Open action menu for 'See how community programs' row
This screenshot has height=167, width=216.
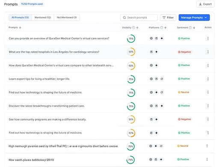[208, 119]
